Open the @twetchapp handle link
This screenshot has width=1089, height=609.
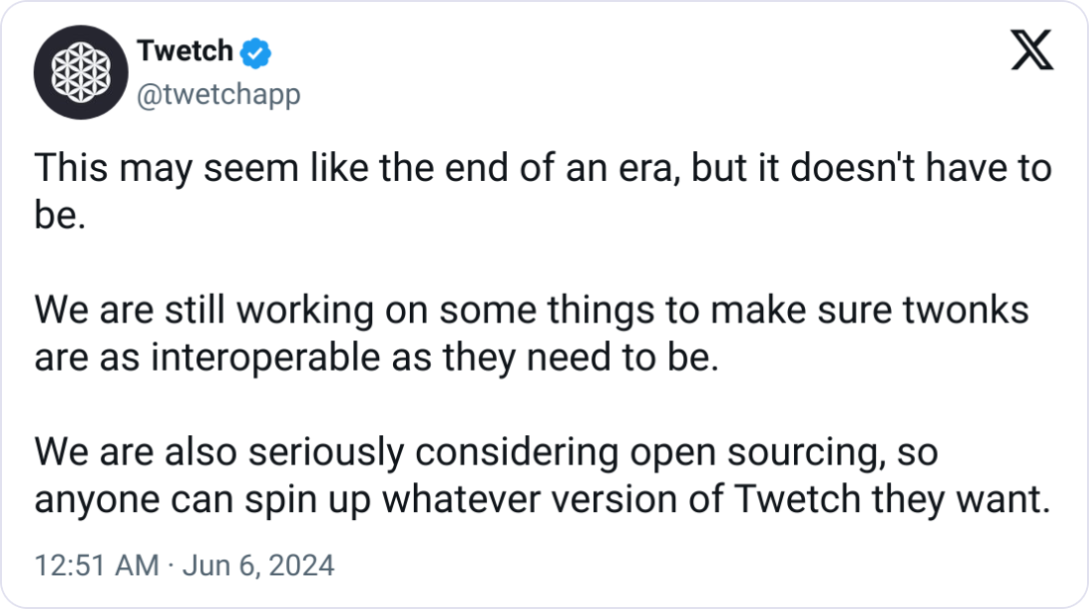click(219, 94)
